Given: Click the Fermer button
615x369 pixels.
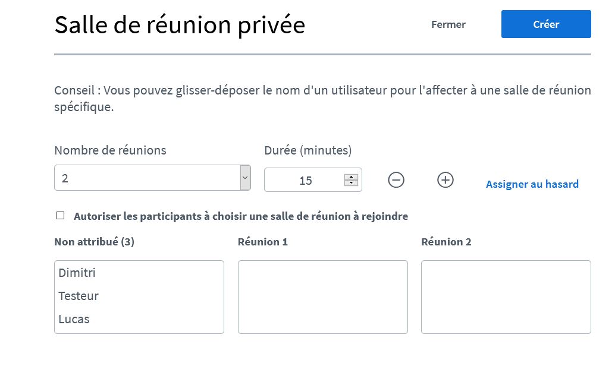Looking at the screenshot, I should [448, 24].
